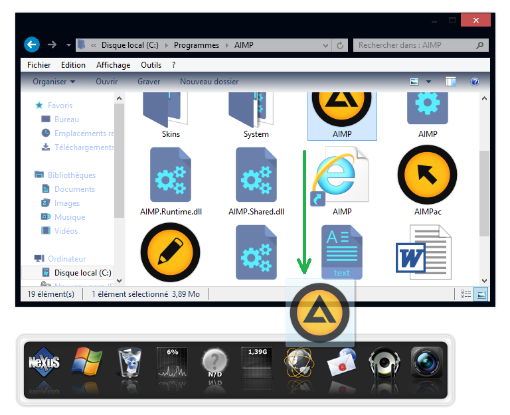Click the file list scrollbar down arrow
510x415 pixels.
[x=484, y=281]
